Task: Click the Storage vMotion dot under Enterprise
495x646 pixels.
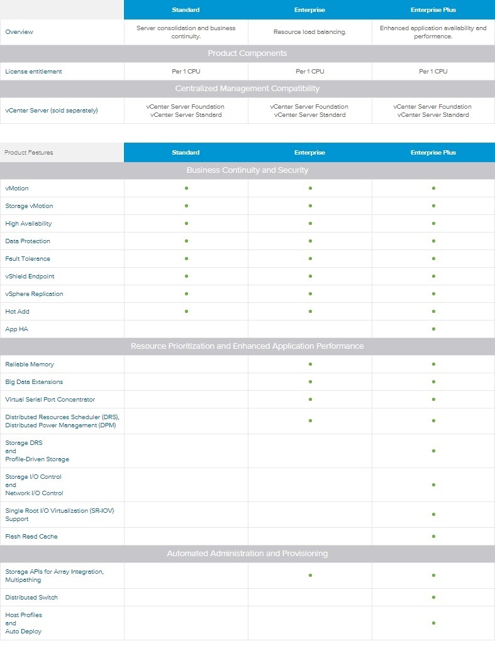Action: coord(310,206)
